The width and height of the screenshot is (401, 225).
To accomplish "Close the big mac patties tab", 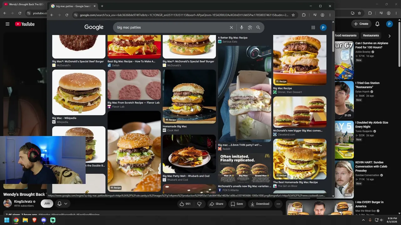I will click(x=95, y=6).
